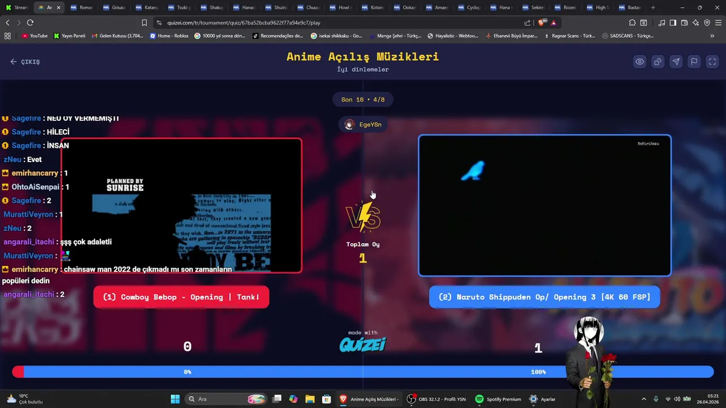The width and height of the screenshot is (726, 408).
Task: Click the share icon in the address bar
Action: click(x=527, y=23)
